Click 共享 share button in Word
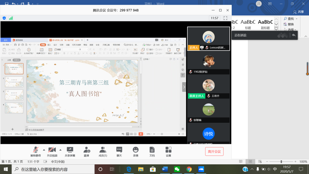 click(x=298, y=12)
